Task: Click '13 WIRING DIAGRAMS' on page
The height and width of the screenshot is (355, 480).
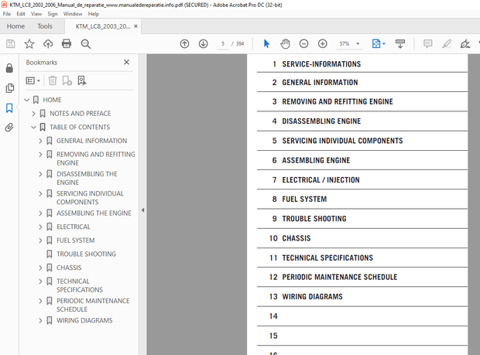Action: 306,296
